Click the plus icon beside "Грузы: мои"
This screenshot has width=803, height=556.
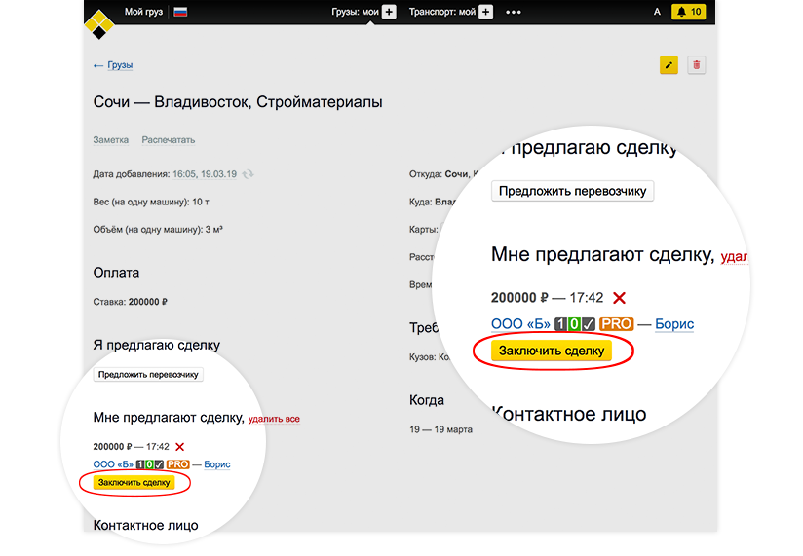tap(389, 12)
